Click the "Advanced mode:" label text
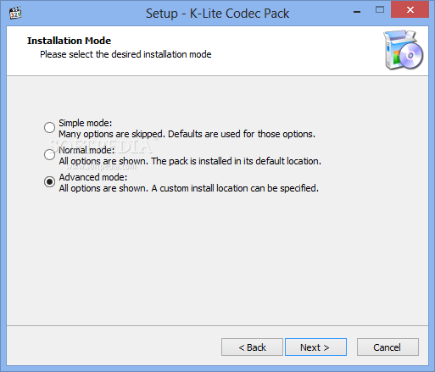This screenshot has height=372, width=435. tap(93, 177)
